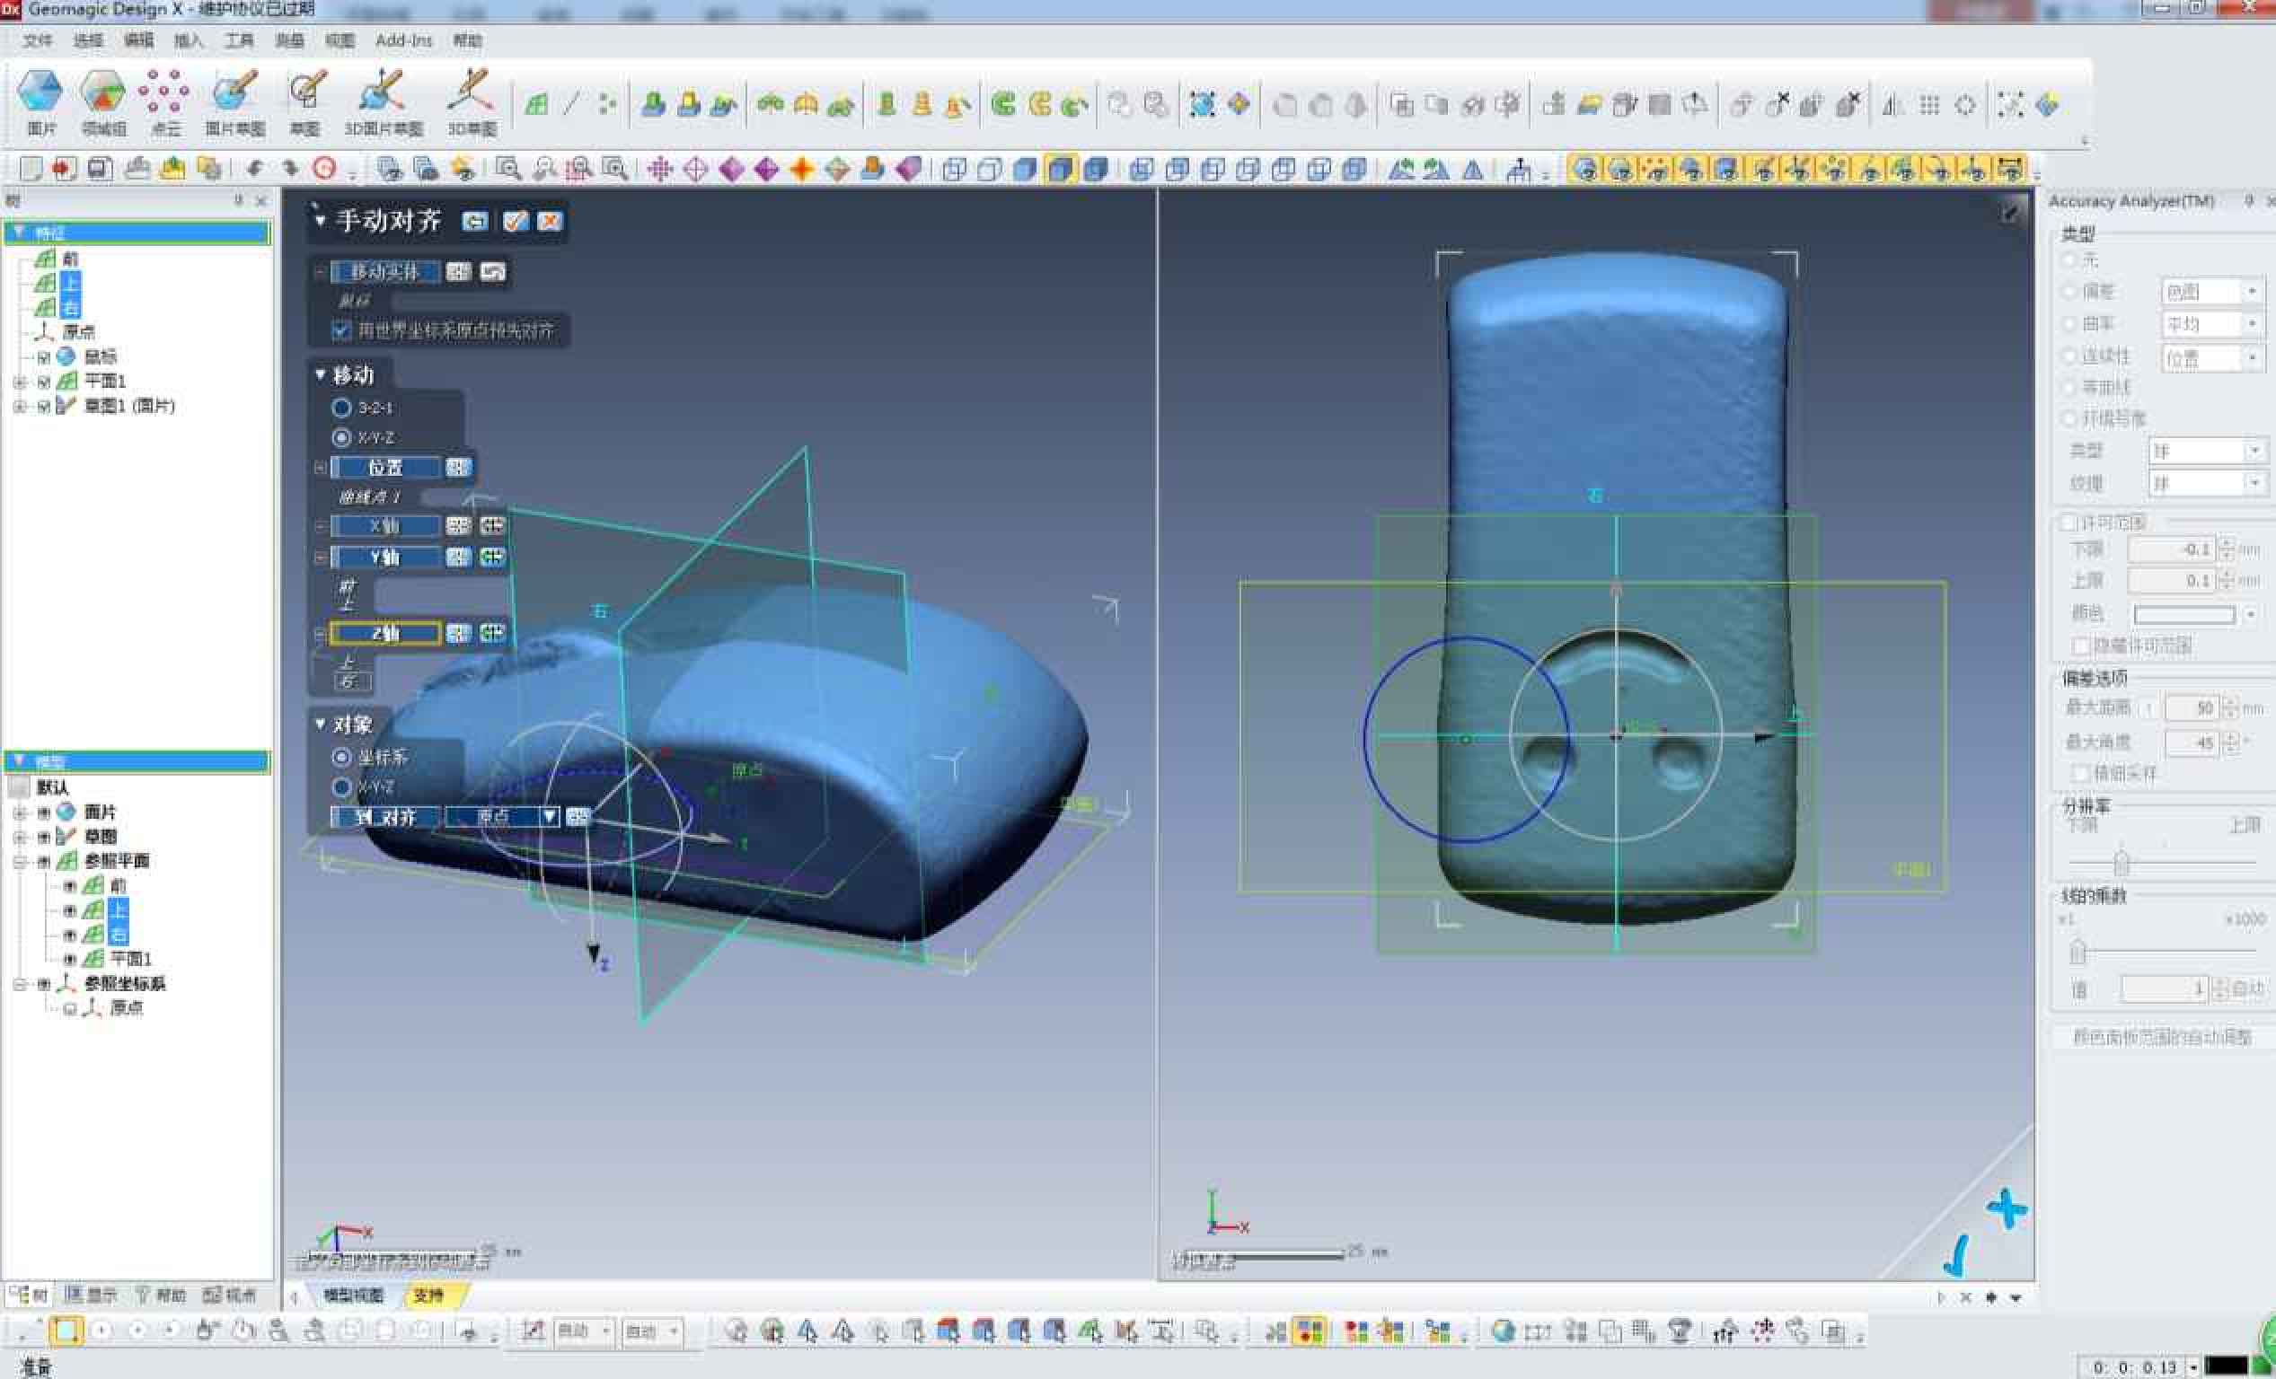The image size is (2276, 1379).
Task: Click the X轴 button
Action: point(384,525)
